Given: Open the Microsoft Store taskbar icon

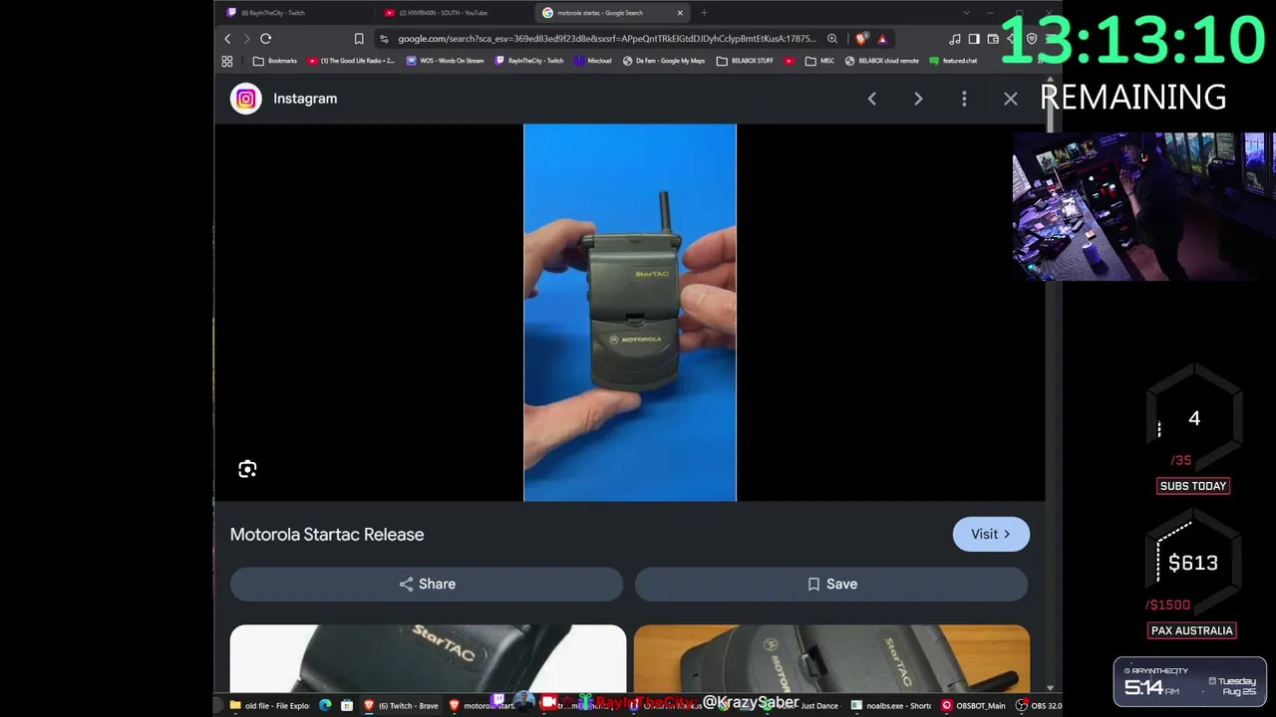Looking at the screenshot, I should (x=347, y=706).
